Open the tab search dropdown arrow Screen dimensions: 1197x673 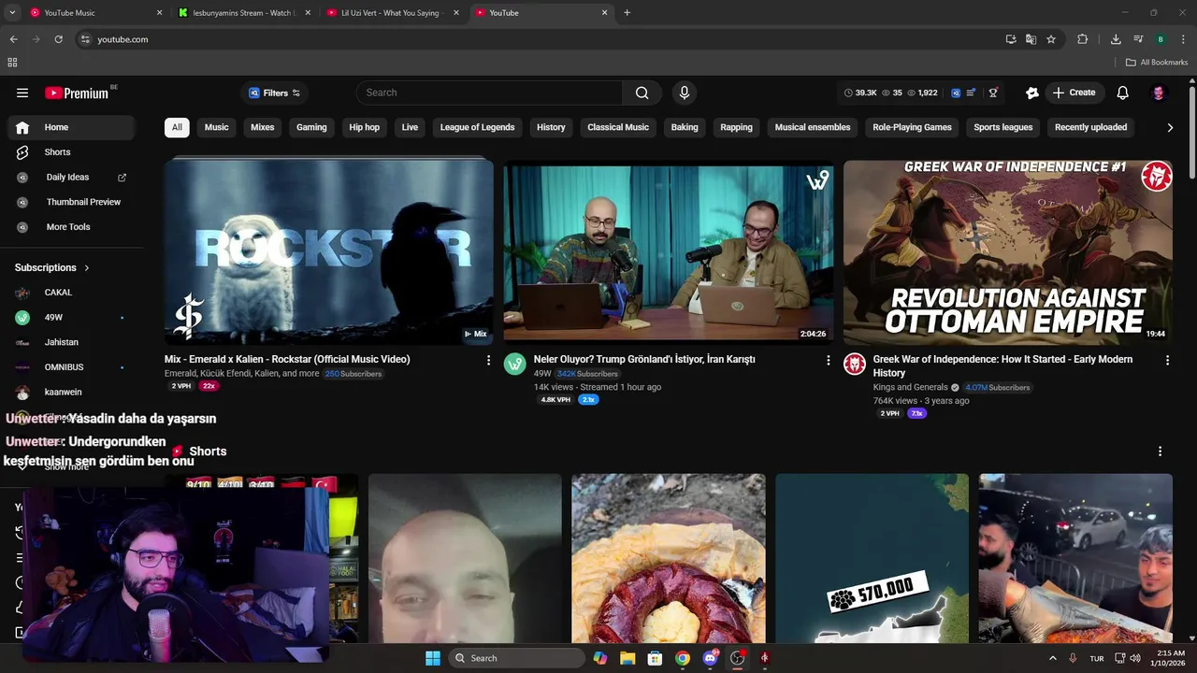pos(13,12)
